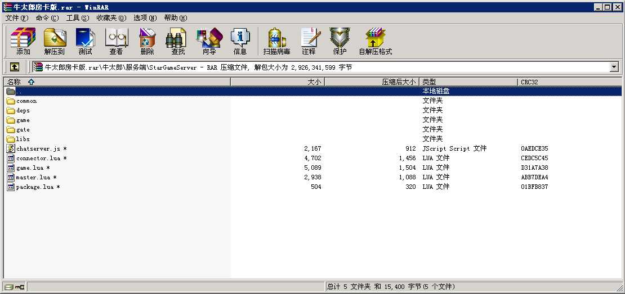Click the game.lua file icon
Image resolution: width=625 pixels, height=294 pixels.
(11, 168)
